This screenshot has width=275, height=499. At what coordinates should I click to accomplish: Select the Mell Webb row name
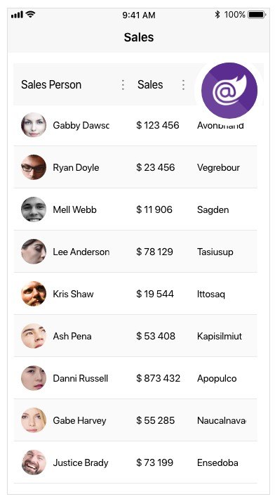74,209
